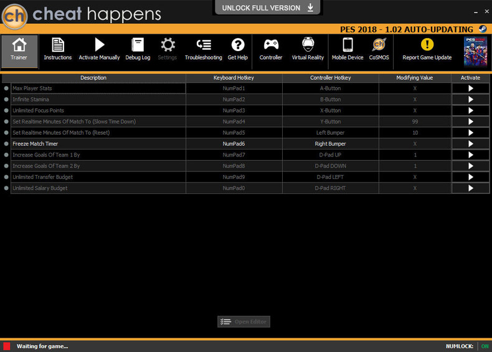Activate Increase Goals Of Team 2 arrow
Image resolution: width=492 pixels, height=352 pixels.
(470, 166)
